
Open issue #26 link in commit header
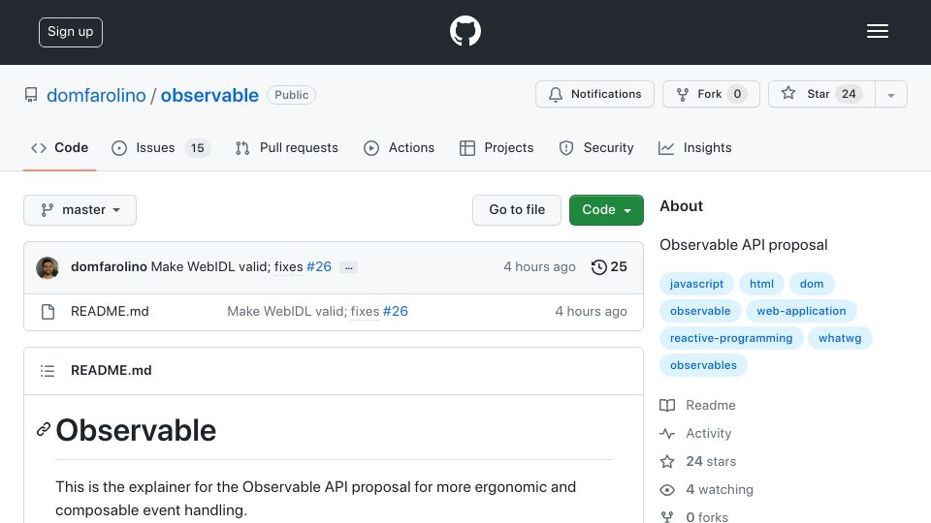[319, 267]
